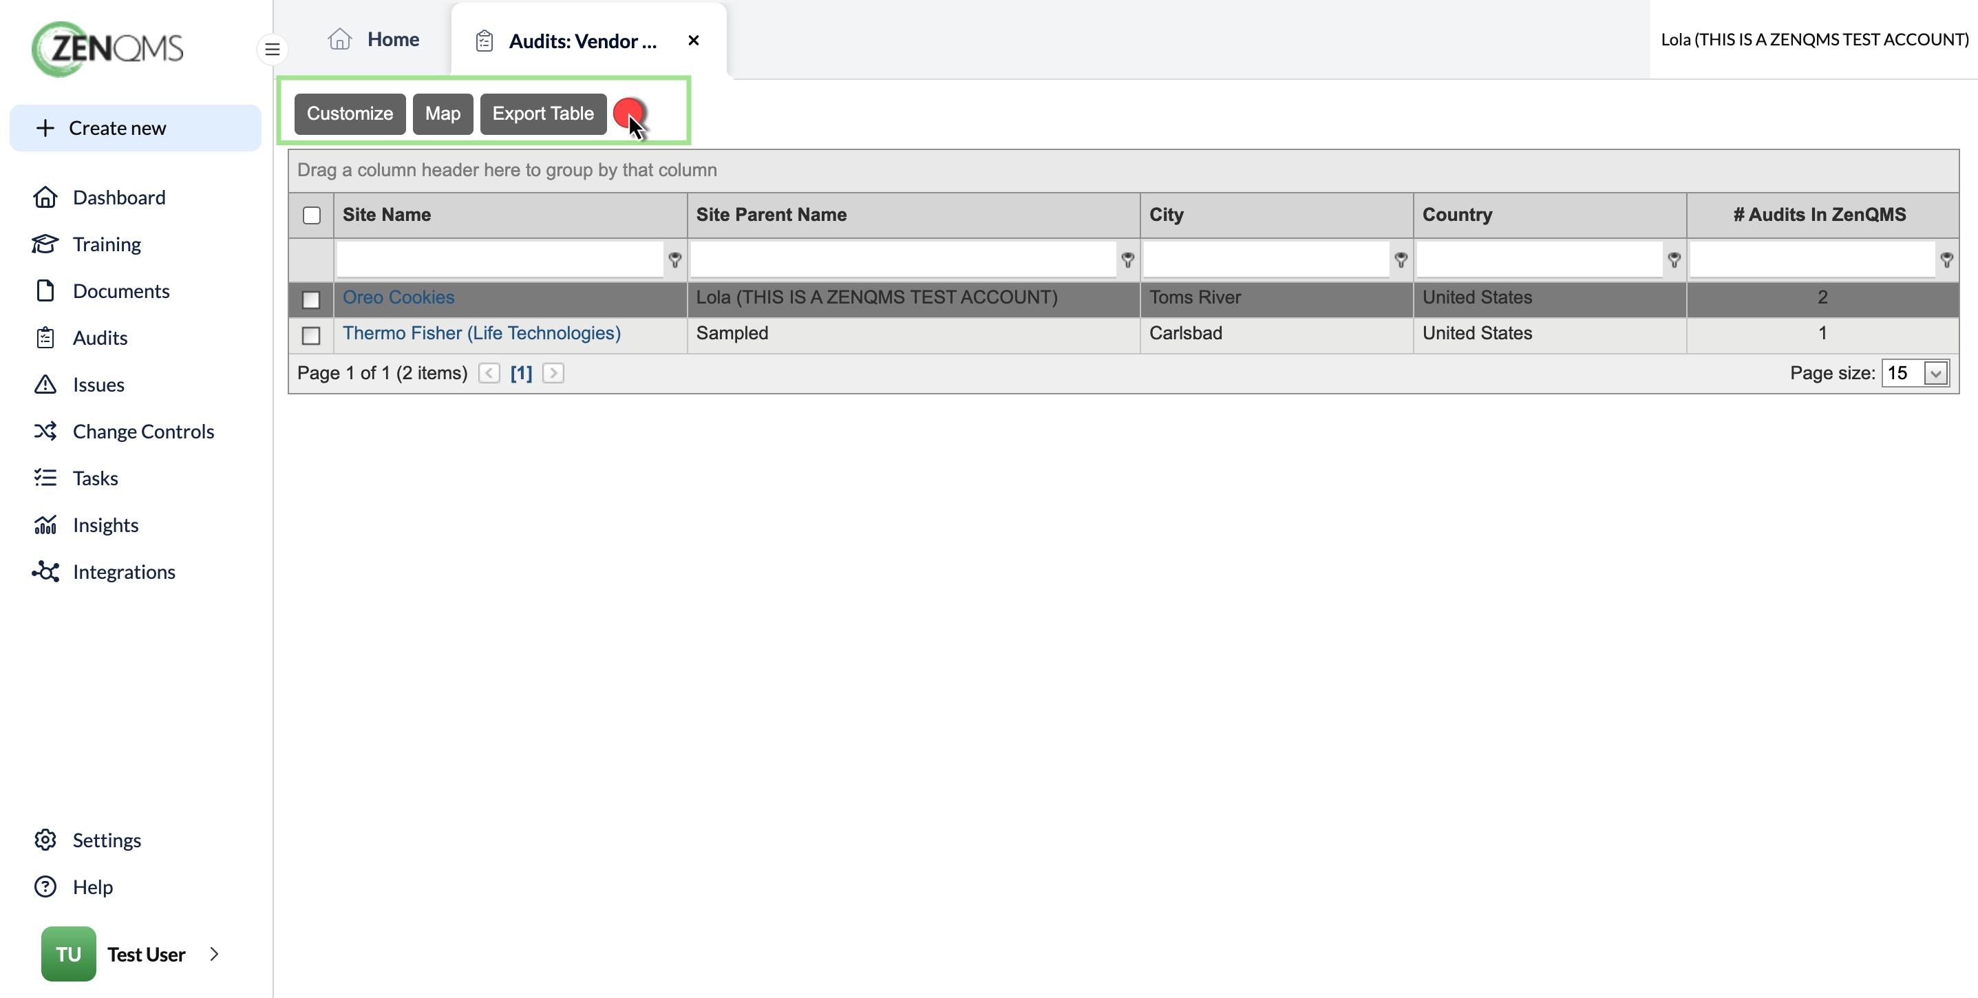Go to Documents in the sidebar
1978x998 pixels.
[x=120, y=291]
